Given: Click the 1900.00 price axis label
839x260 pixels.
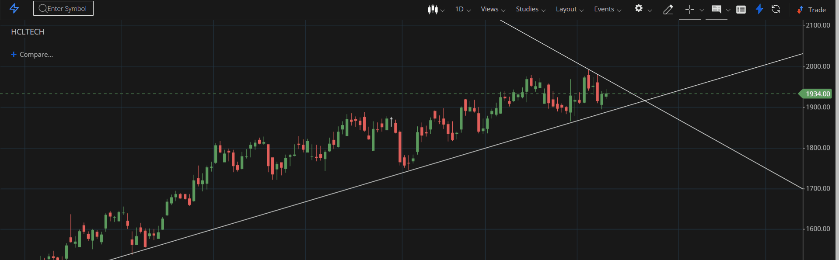Looking at the screenshot, I should [818, 107].
